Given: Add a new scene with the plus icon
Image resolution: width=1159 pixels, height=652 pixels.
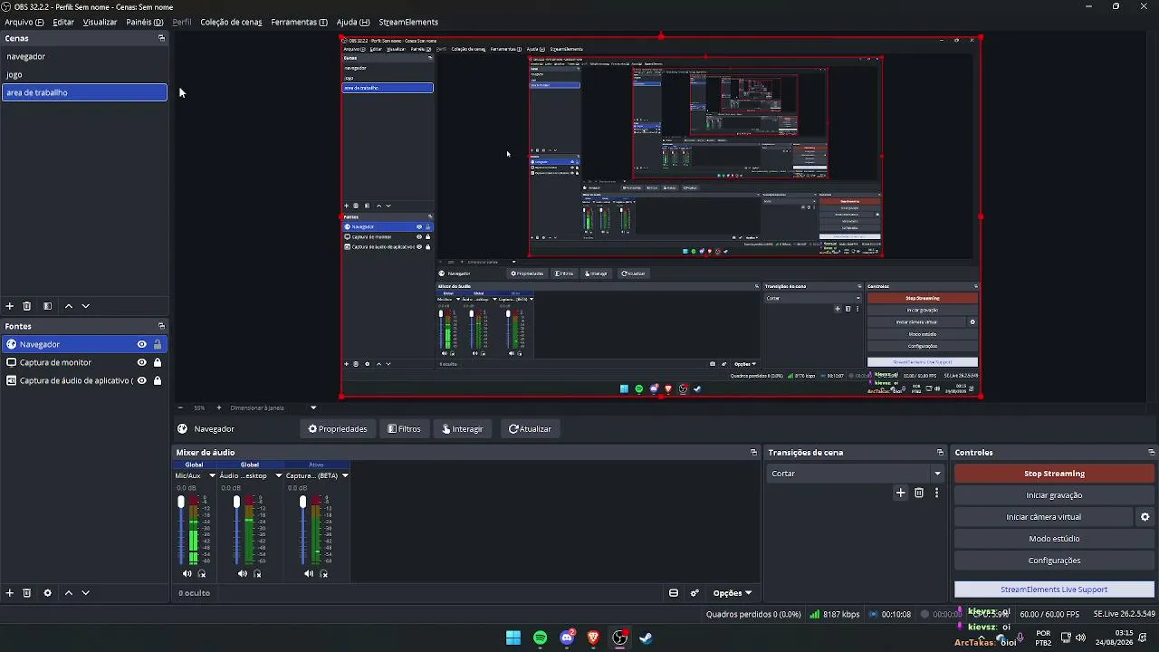Looking at the screenshot, I should point(10,306).
